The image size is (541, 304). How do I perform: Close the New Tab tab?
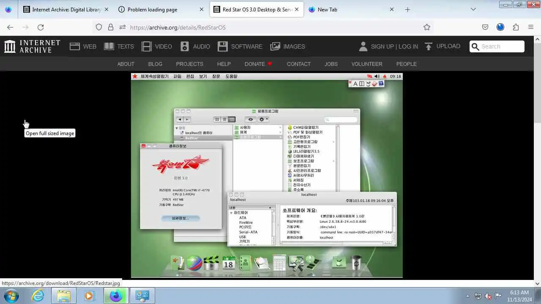pos(392,9)
